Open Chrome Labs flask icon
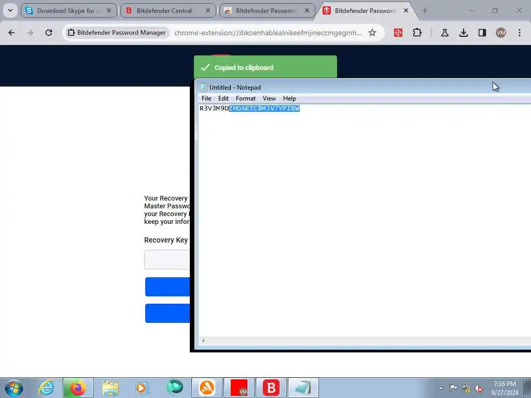 tap(444, 33)
